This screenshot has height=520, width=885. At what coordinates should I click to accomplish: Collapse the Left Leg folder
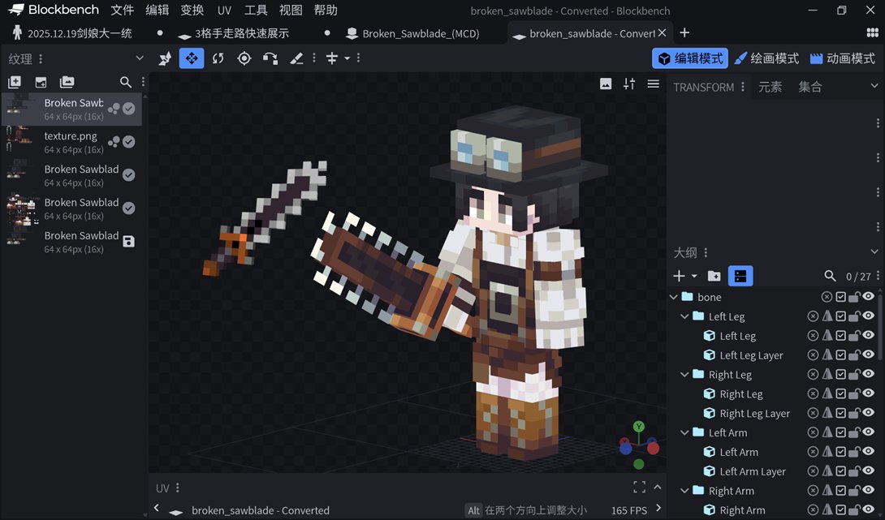(684, 316)
